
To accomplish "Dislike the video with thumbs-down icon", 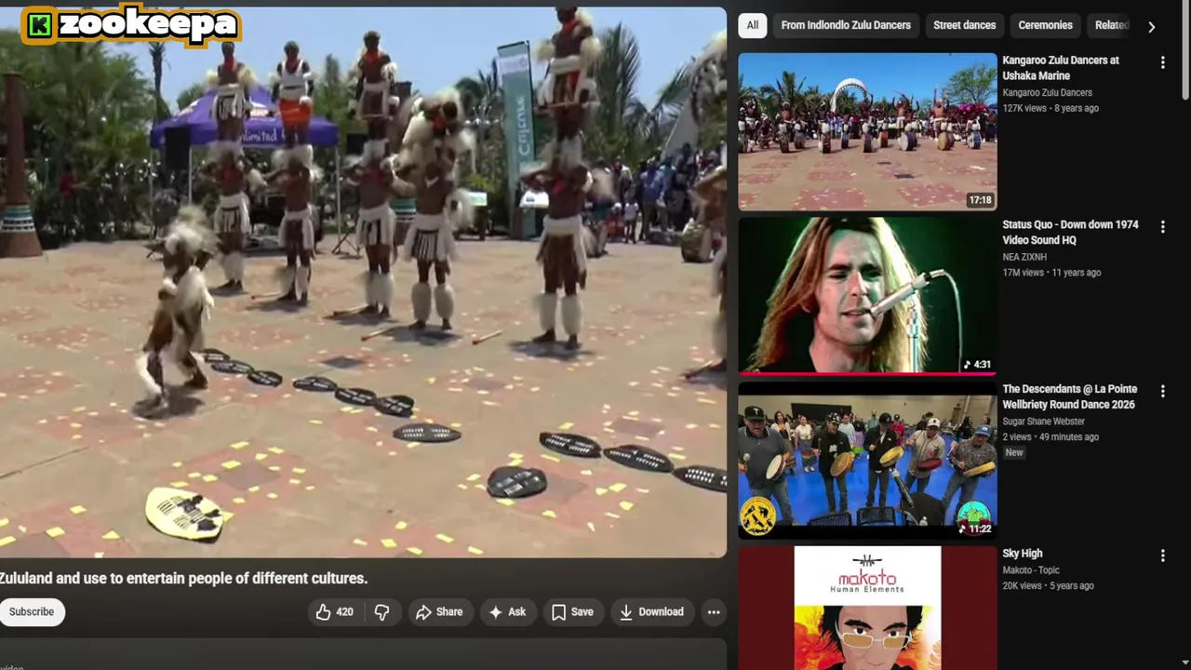I will pos(382,611).
